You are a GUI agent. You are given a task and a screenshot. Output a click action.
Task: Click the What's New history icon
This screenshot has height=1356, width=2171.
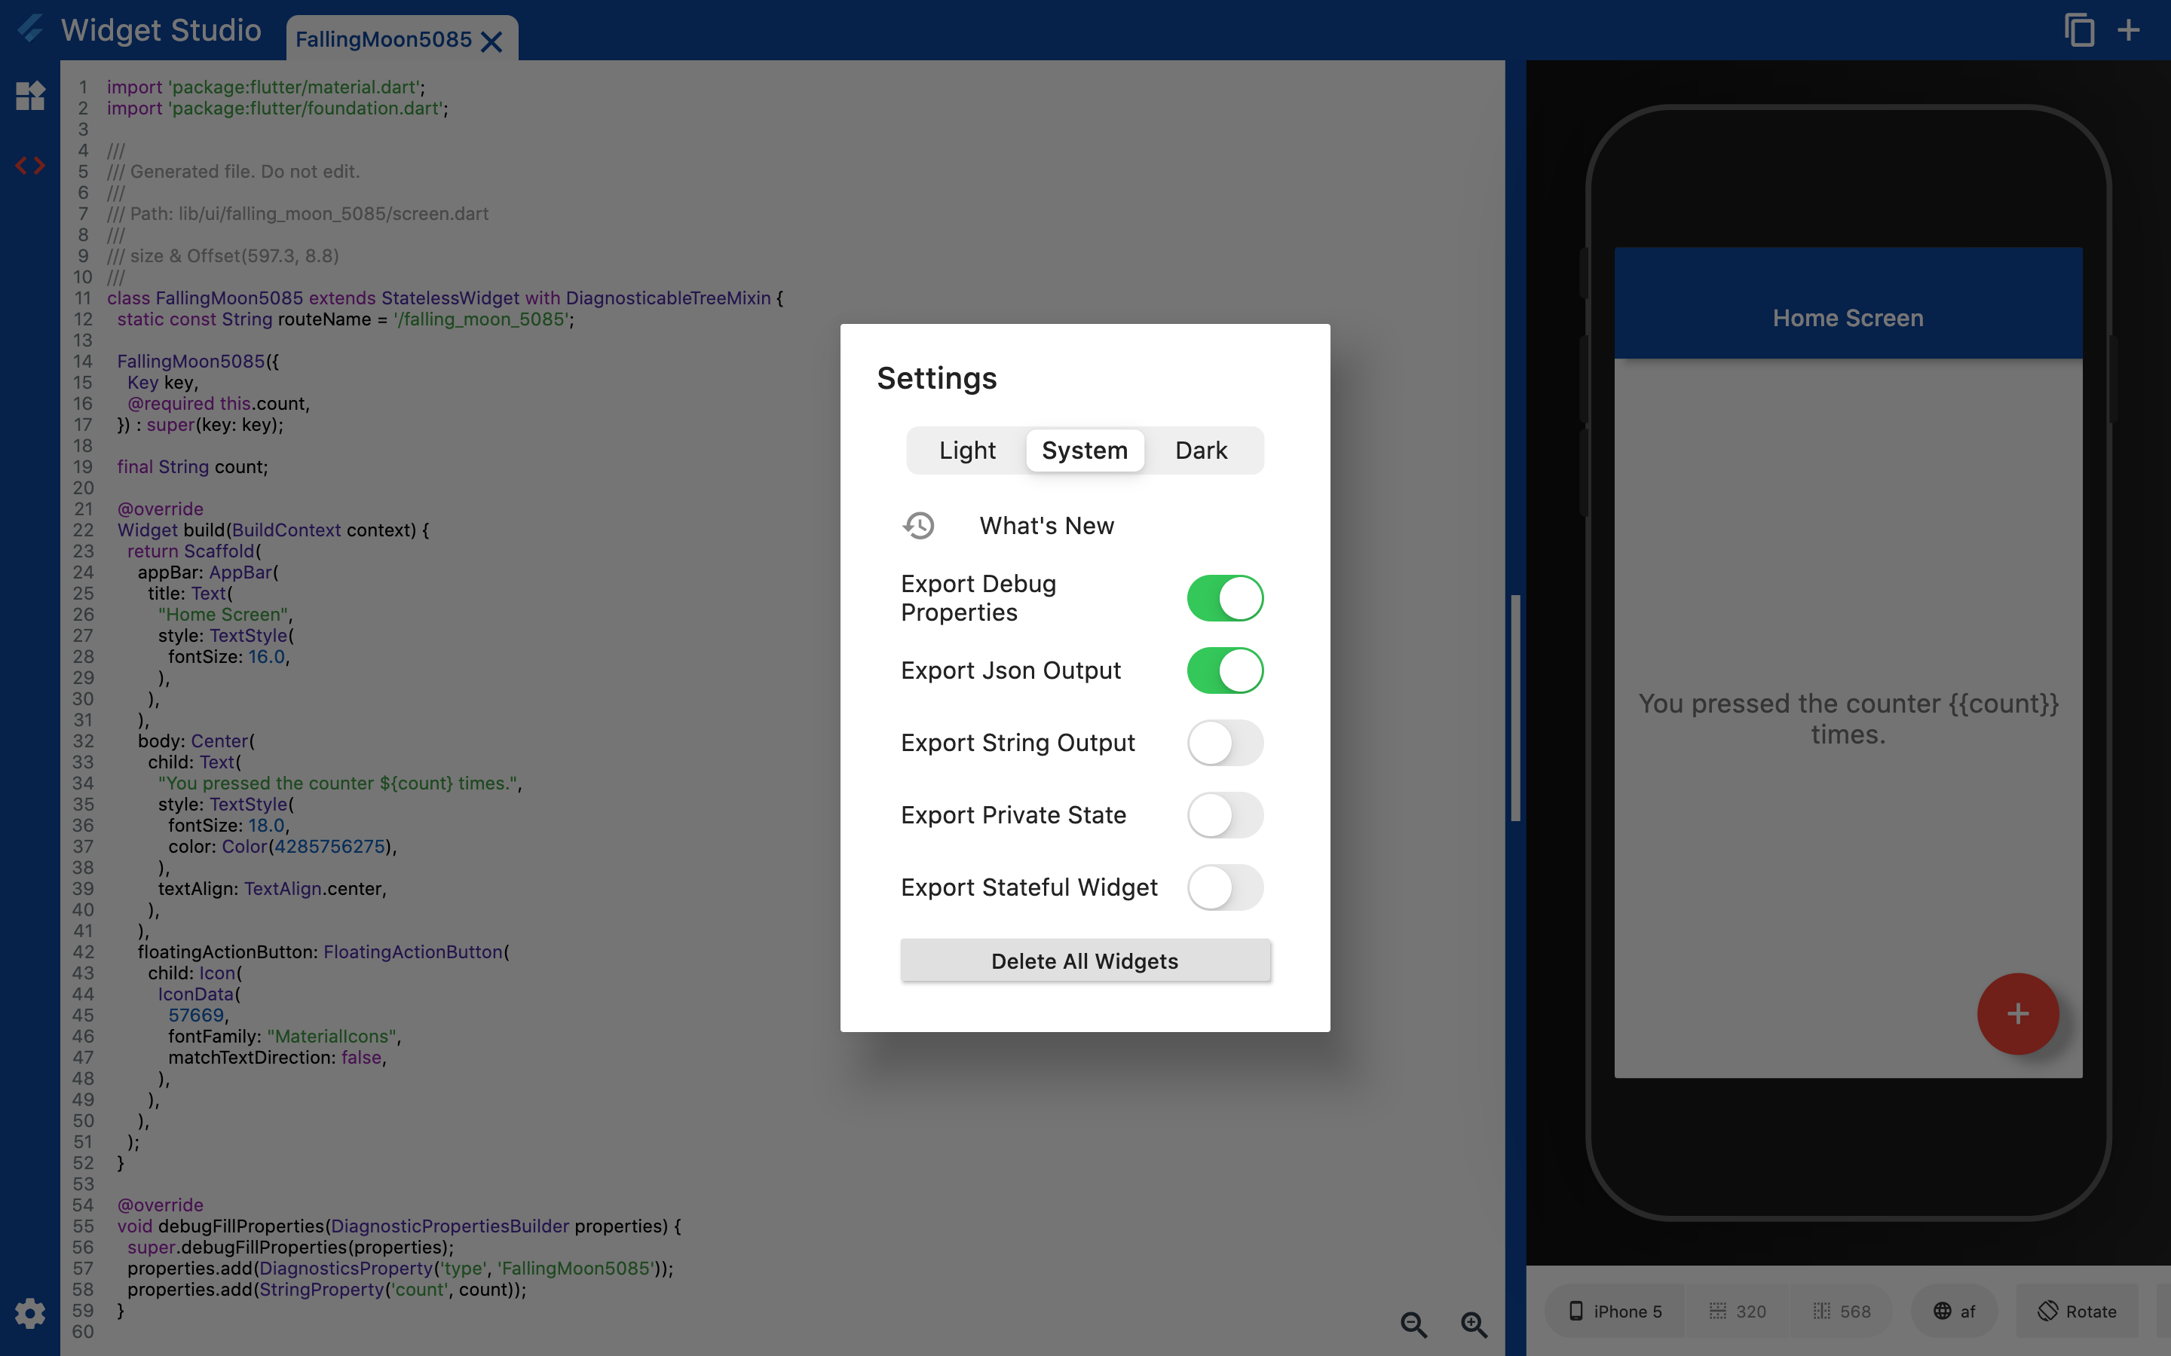pyautogui.click(x=919, y=525)
